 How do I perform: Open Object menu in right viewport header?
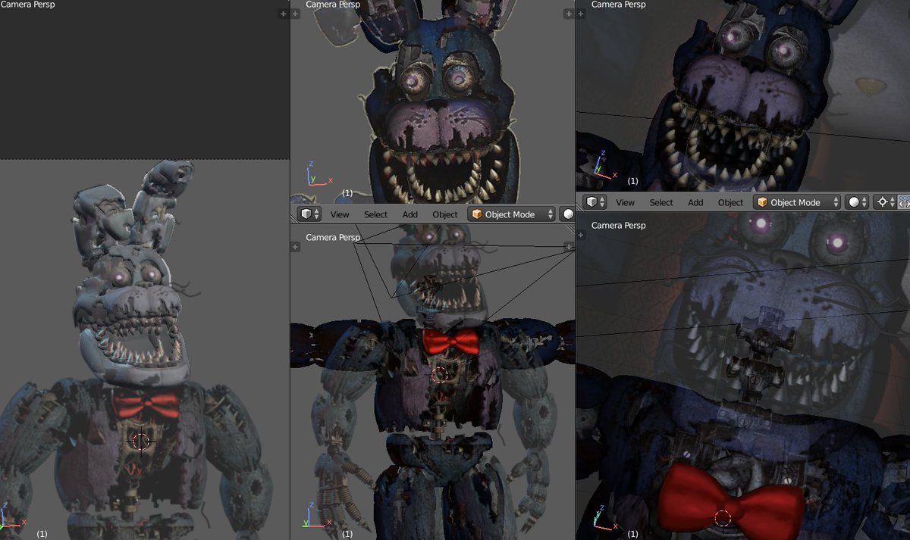point(730,202)
